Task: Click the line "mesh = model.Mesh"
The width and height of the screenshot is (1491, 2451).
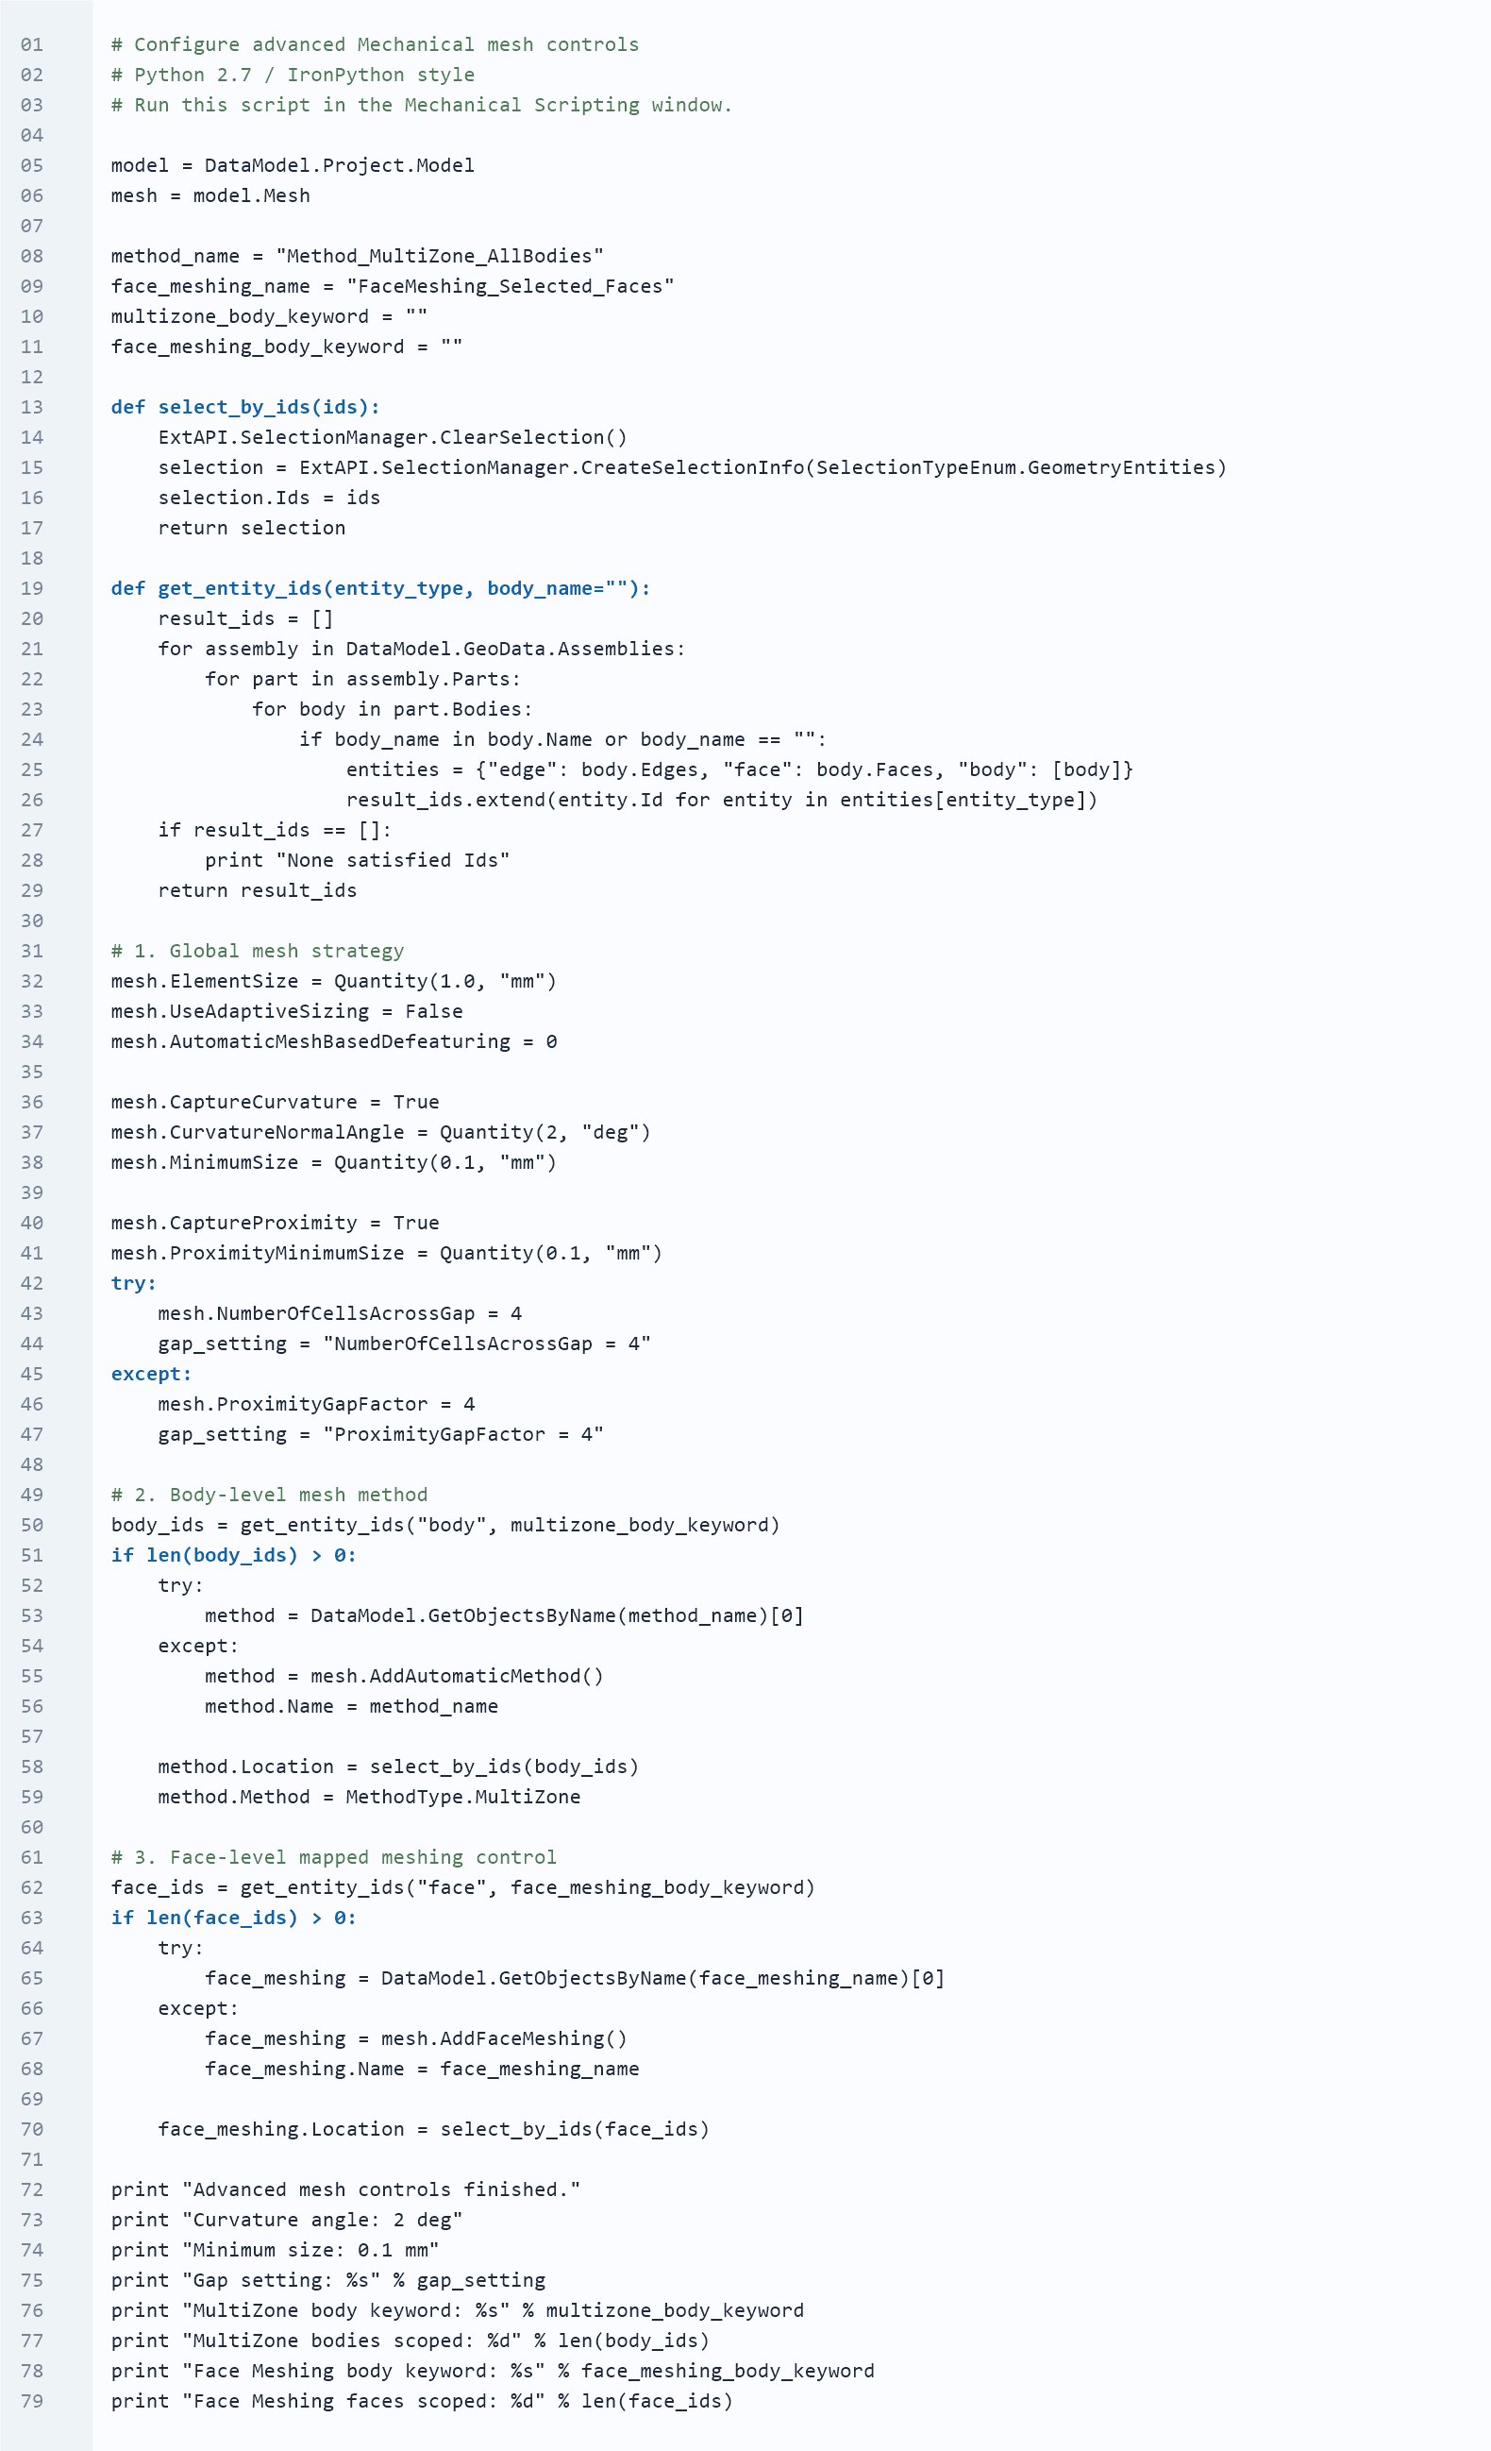Action: (x=210, y=196)
